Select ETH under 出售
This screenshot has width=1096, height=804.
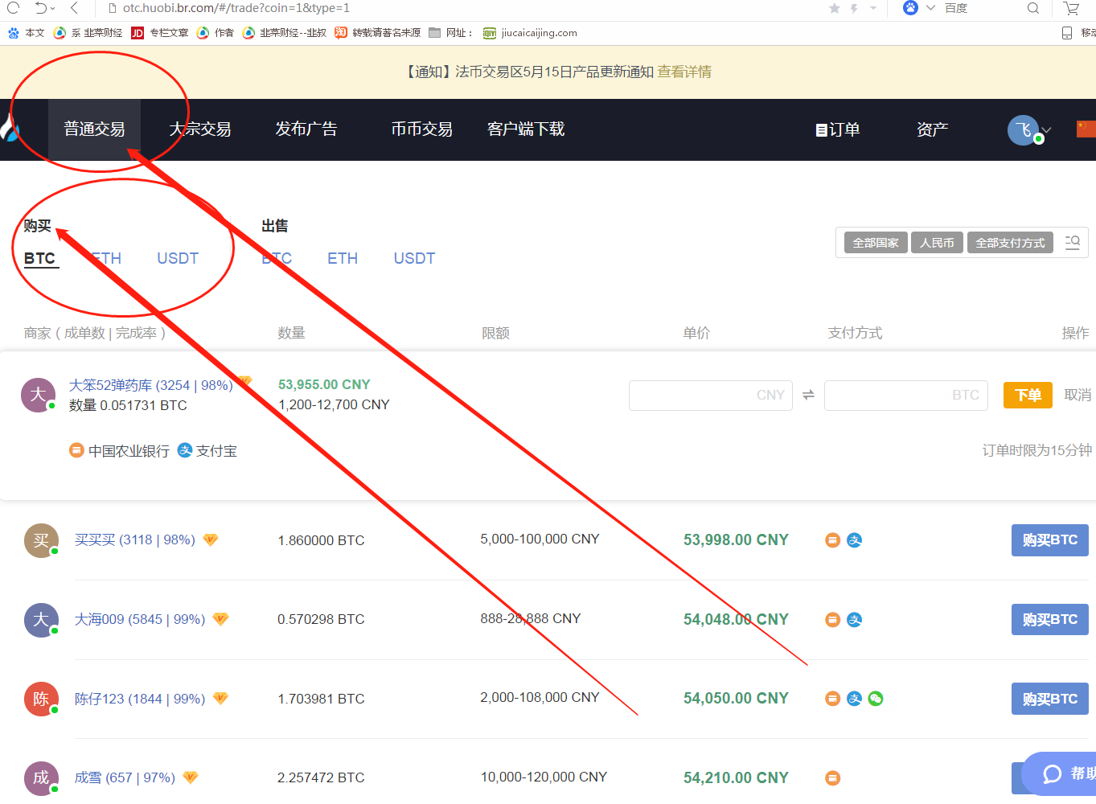(x=343, y=258)
